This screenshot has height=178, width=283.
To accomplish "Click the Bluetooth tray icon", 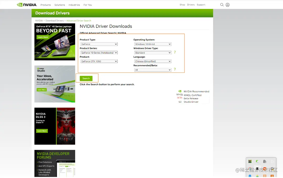I will pos(250,176).
